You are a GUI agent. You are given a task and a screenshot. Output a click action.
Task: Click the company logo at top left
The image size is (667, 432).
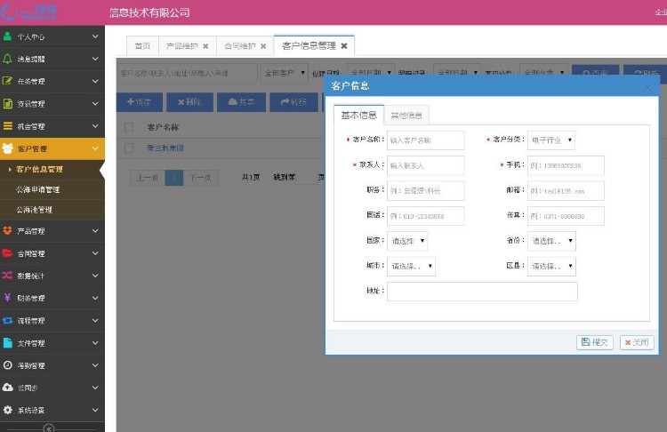click(x=28, y=12)
